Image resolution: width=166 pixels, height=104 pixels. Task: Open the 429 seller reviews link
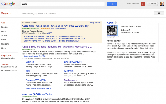(x=58, y=29)
